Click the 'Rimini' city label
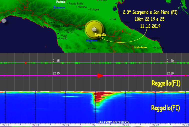The image size is (189, 127). 127,22
